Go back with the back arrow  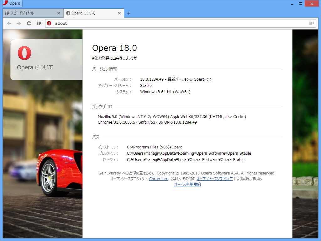click(9, 23)
